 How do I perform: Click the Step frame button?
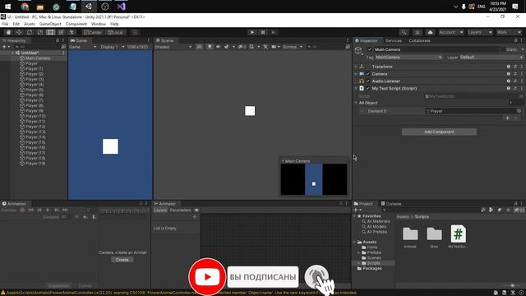(x=274, y=32)
